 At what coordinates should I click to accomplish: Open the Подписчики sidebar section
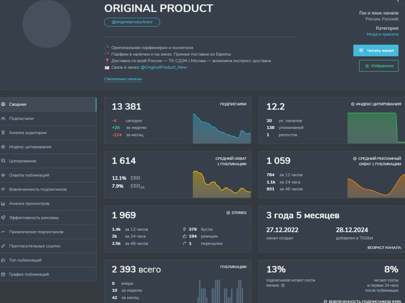tap(48, 119)
